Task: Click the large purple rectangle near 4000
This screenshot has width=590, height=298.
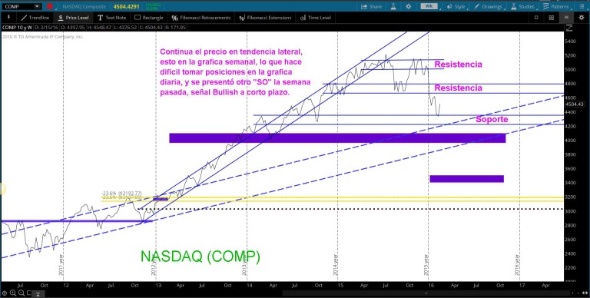Action: pos(337,138)
